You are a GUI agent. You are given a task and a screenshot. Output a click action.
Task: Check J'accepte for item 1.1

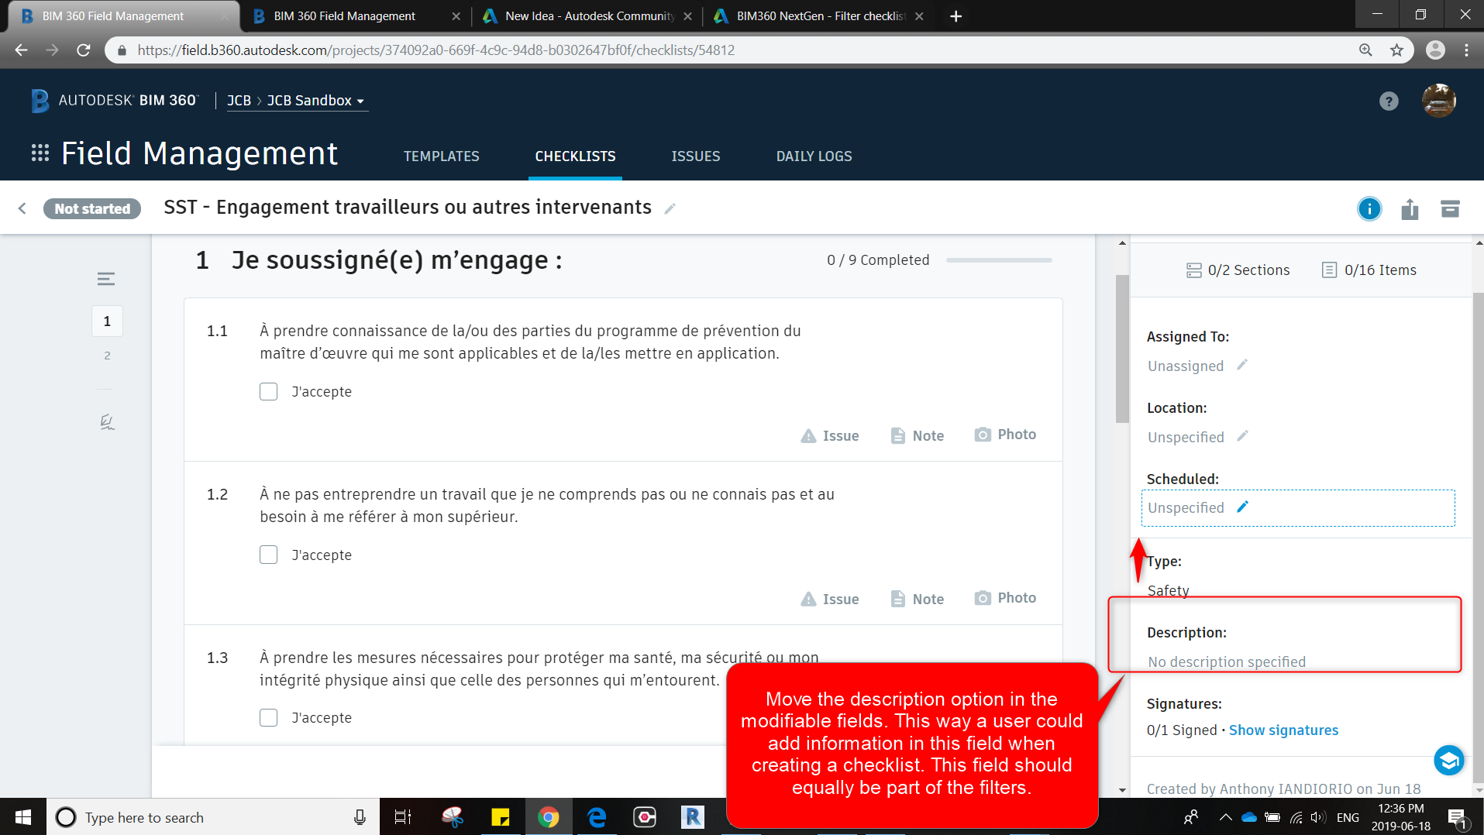pos(268,391)
